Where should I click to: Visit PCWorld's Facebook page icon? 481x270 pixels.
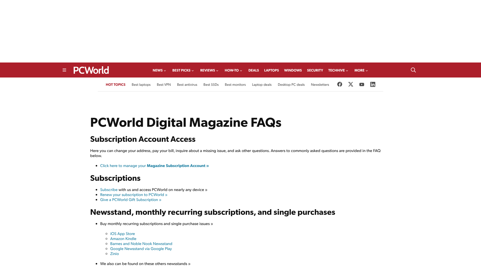click(x=340, y=84)
